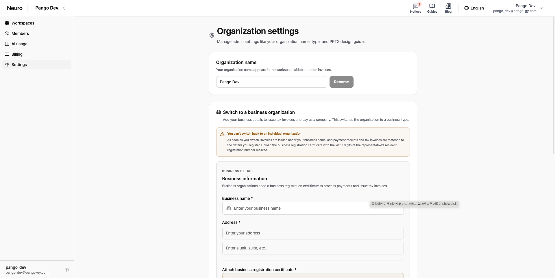The width and height of the screenshot is (555, 278).
Task: Click the Enter your address field
Action: pyautogui.click(x=313, y=233)
